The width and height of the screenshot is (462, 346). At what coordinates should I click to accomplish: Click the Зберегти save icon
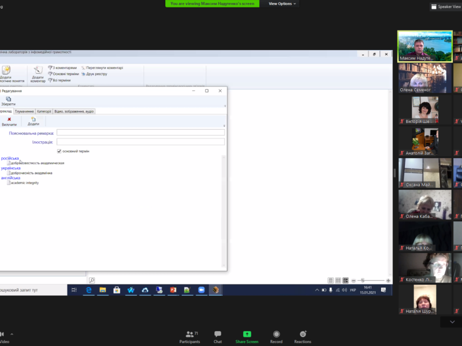coord(8,100)
